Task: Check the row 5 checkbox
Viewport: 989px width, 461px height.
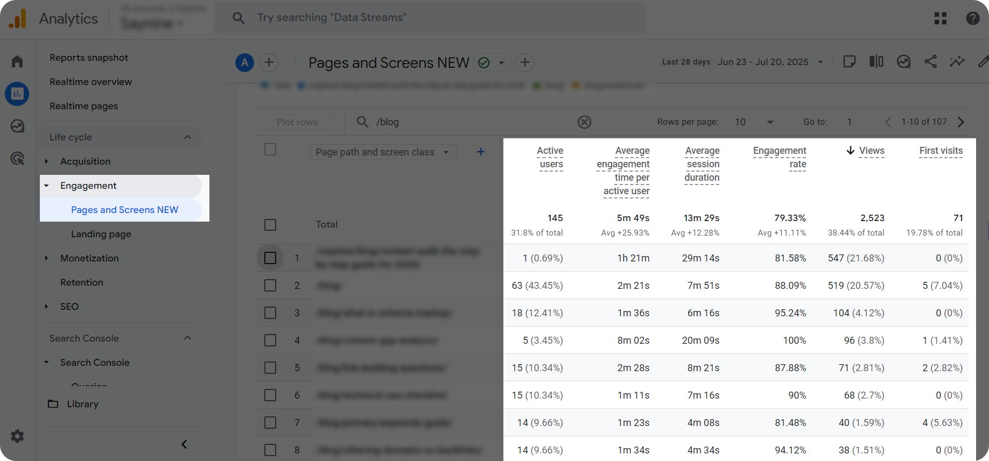Action: click(x=270, y=367)
